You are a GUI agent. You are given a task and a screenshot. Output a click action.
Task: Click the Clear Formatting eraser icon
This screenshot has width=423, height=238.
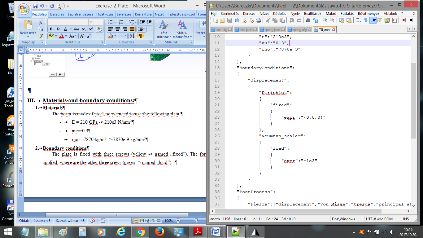[x=99, y=29]
